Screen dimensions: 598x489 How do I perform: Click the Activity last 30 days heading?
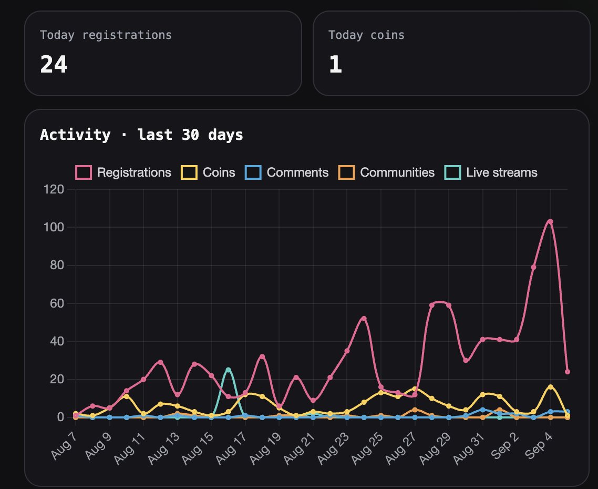141,135
